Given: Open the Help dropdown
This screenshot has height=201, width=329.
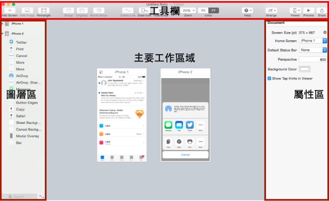Looking at the screenshot, I should pos(247,10).
